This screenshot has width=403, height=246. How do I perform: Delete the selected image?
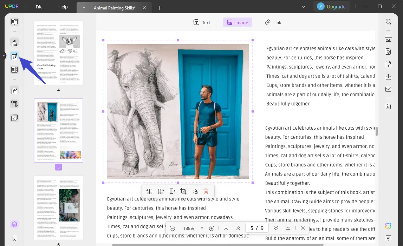(206, 191)
